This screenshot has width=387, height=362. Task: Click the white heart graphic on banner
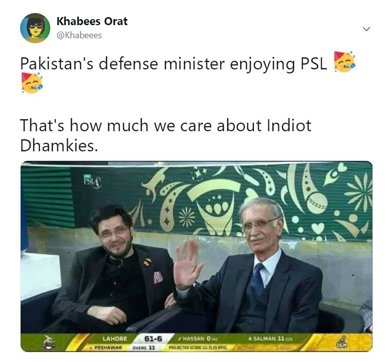(x=318, y=228)
